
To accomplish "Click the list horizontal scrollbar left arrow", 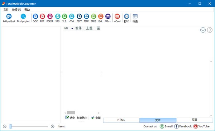I will coord(65,113).
